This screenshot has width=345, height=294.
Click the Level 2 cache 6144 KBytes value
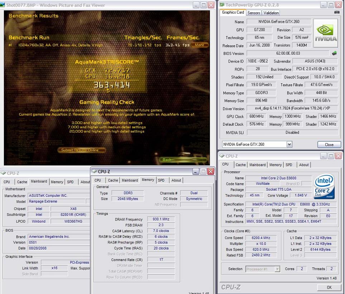coord(320,249)
